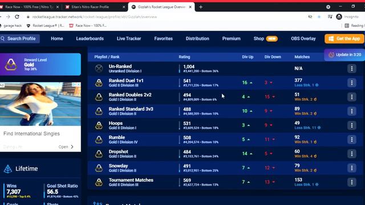365x205 pixels.
Task: Click the Snowday gold rank icon
Action: (x=99, y=168)
